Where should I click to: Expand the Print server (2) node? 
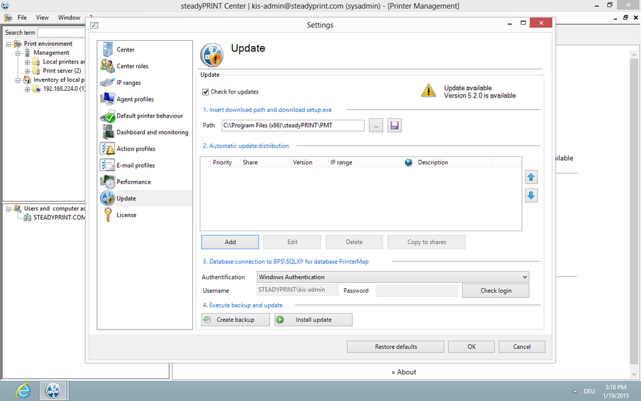[27, 71]
